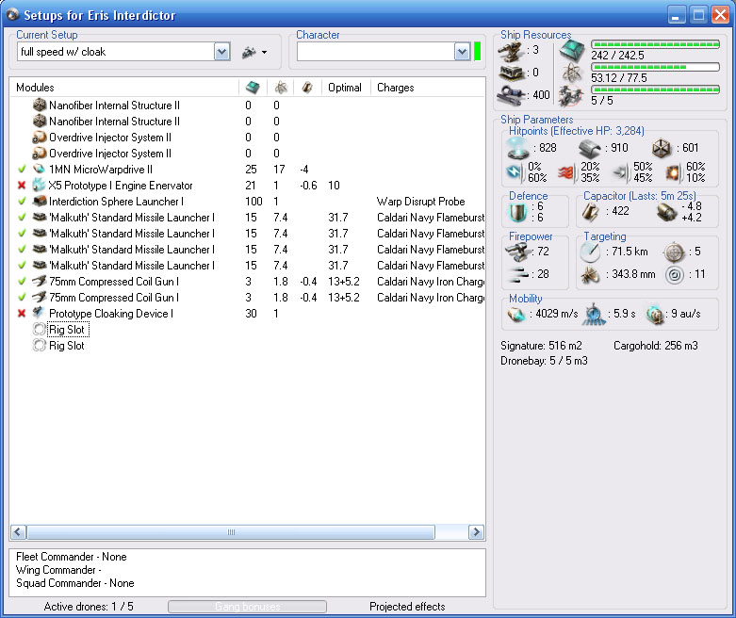This screenshot has height=618, width=736.
Task: Toggle the 1MN MicroWarpdrive II active state
Action: (22, 169)
